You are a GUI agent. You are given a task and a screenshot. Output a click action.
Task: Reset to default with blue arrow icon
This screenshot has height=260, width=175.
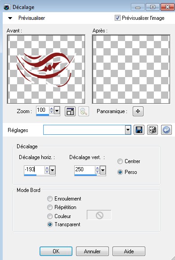tap(166, 129)
